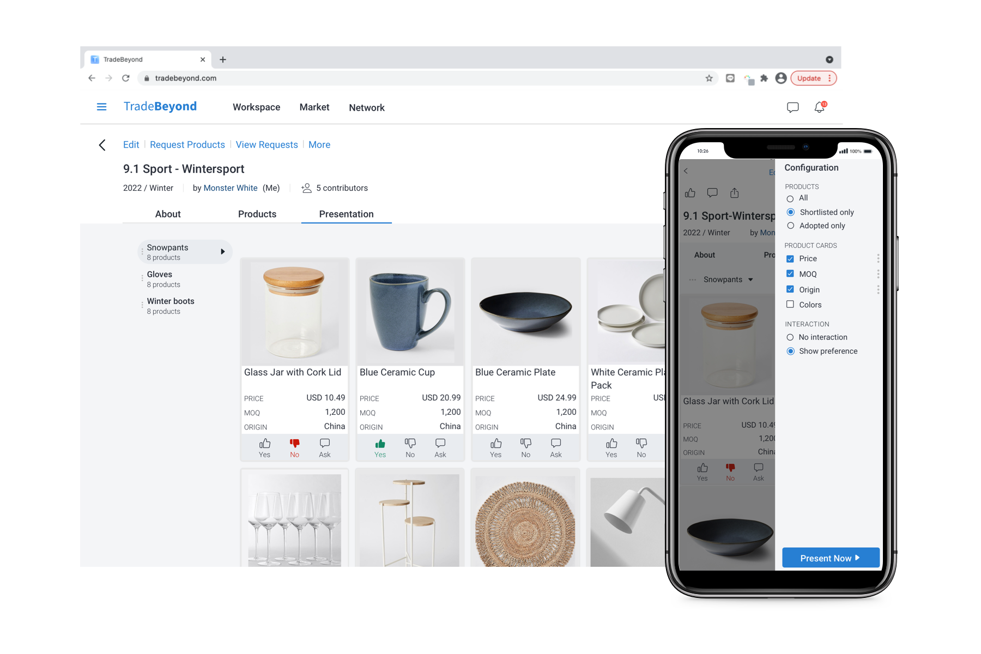Switch to the About tab

(168, 214)
